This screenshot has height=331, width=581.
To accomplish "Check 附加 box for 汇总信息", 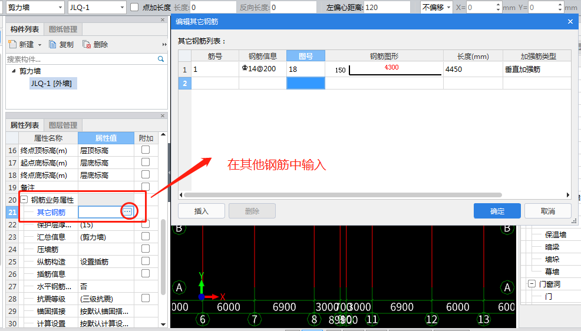I will 146,236.
